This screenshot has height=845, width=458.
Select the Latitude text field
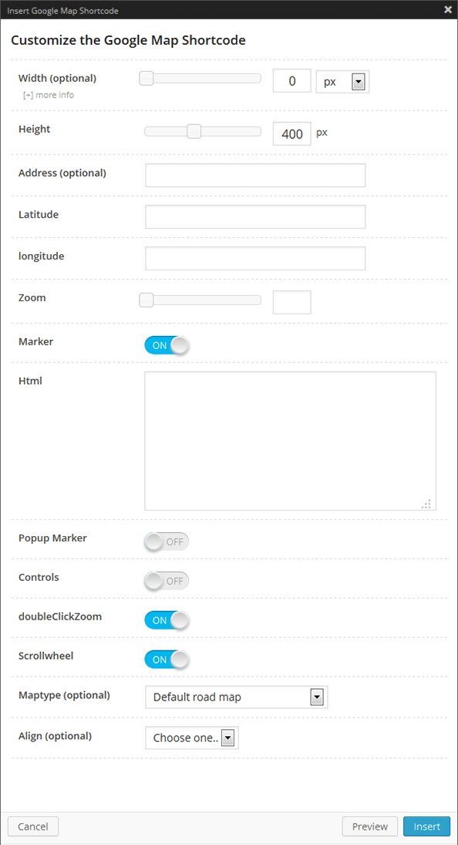(x=254, y=216)
